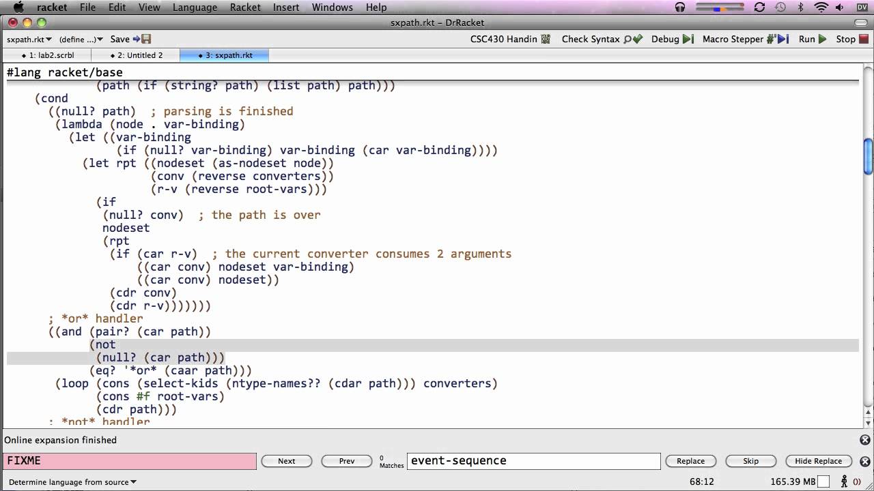This screenshot has width=874, height=491.
Task: Launch the Macro Stepper
Action: (x=746, y=39)
